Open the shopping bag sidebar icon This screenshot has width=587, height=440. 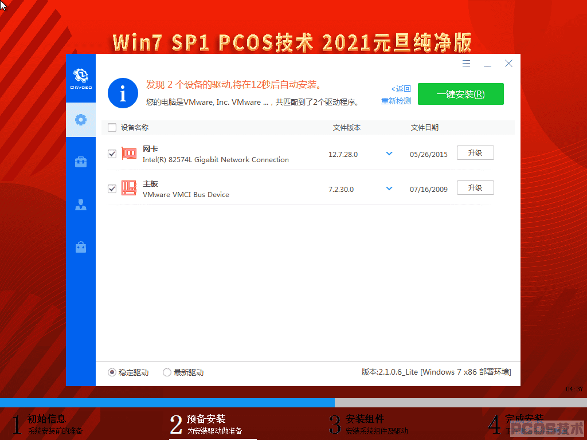coord(81,247)
